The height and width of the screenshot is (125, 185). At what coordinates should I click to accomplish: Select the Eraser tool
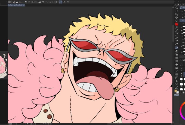[x=177, y=51]
